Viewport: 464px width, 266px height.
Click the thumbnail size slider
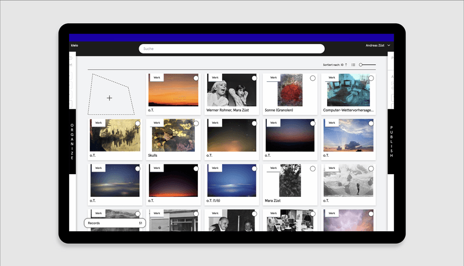[367, 64]
